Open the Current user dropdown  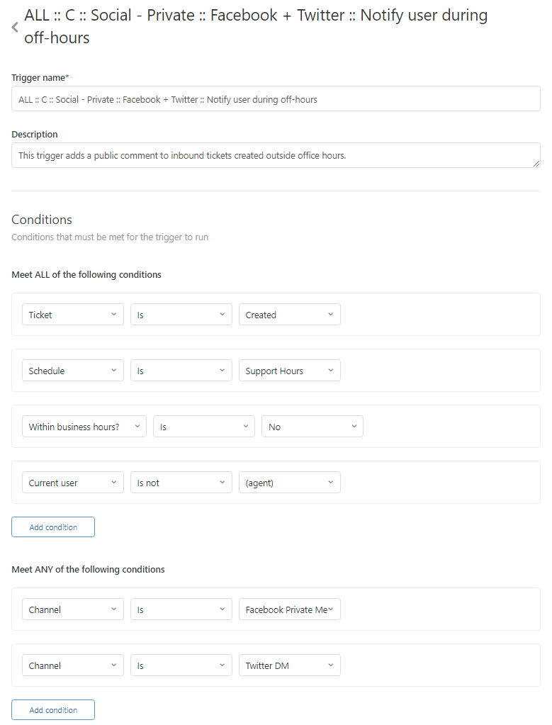(x=72, y=482)
